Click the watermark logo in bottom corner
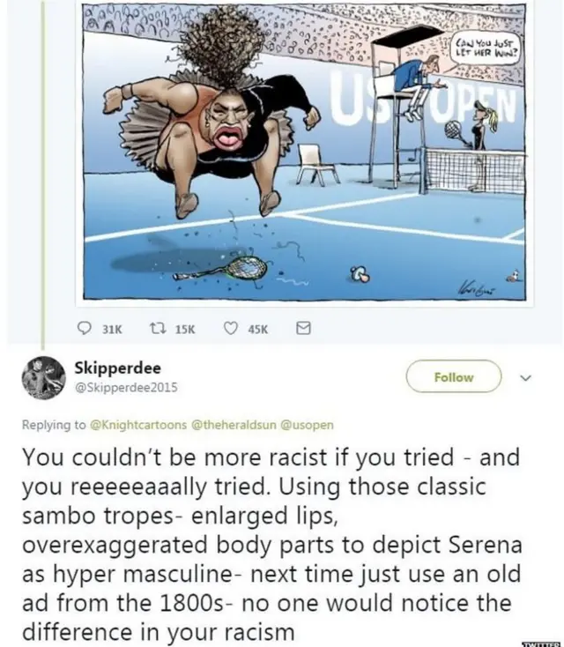Screen dimensions: 564x647 pos(543,643)
